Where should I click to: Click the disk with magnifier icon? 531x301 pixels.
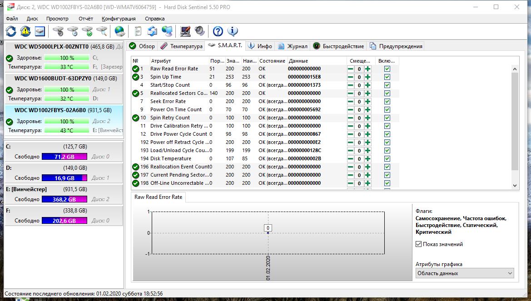pos(102,31)
